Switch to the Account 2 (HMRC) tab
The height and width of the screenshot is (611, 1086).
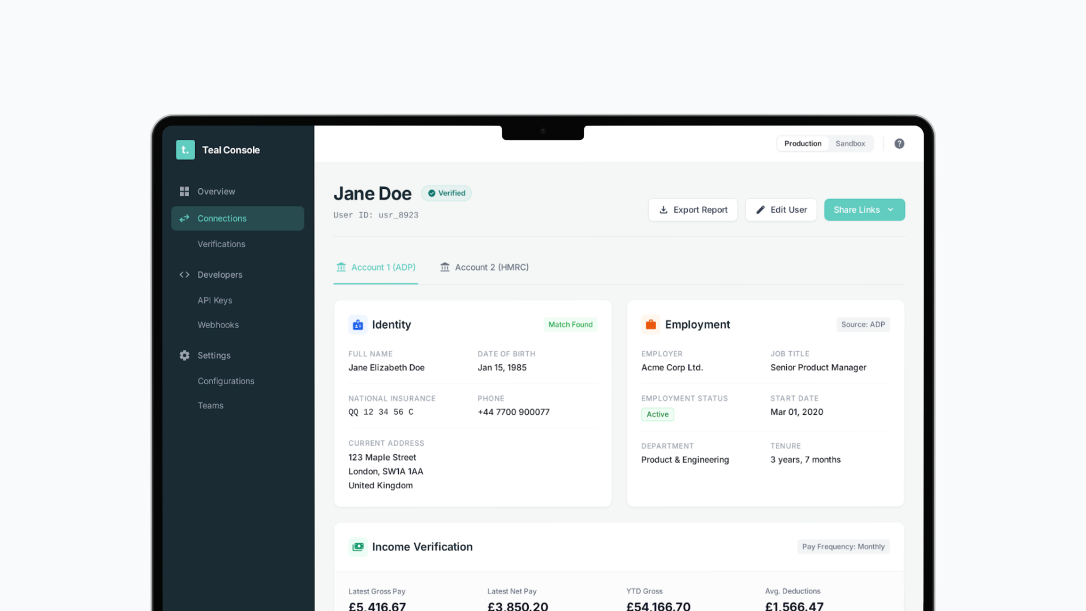484,267
